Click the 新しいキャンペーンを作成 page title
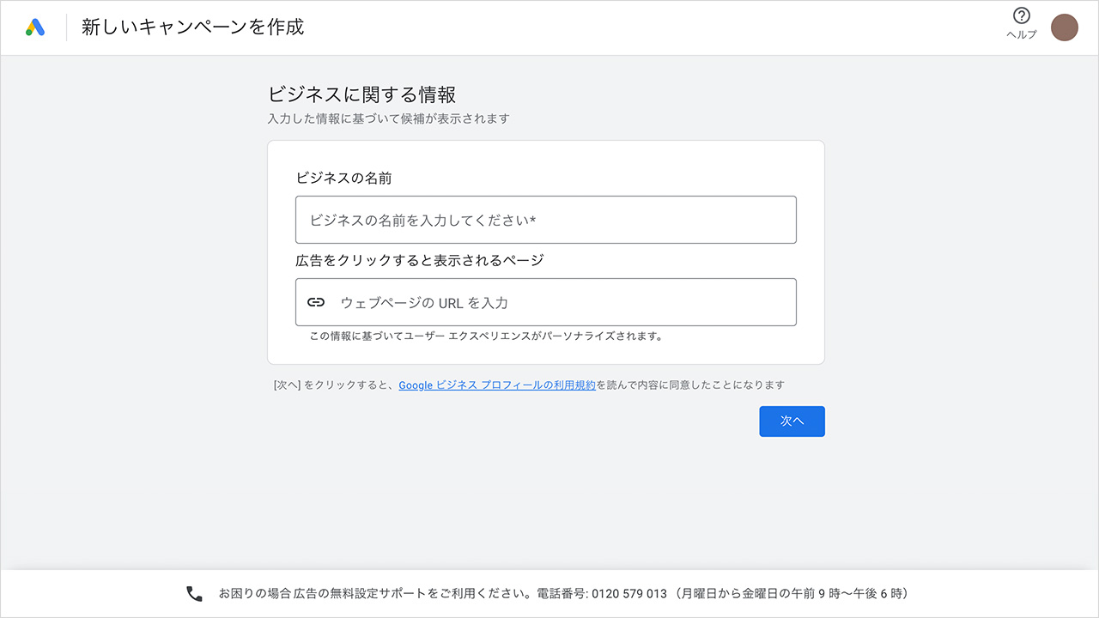Viewport: 1099px width, 618px height. click(x=193, y=27)
